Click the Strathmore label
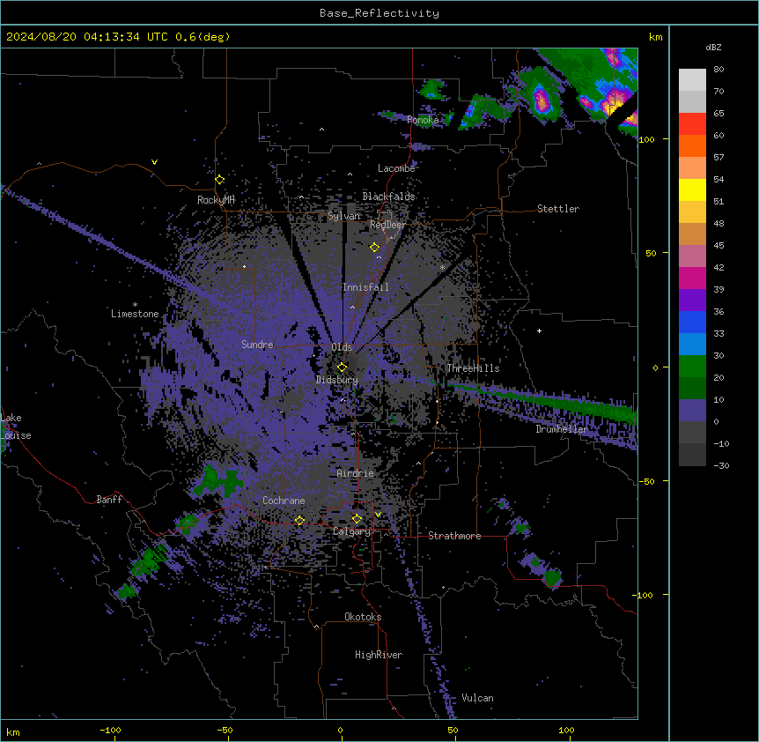The height and width of the screenshot is (742, 759). (454, 536)
